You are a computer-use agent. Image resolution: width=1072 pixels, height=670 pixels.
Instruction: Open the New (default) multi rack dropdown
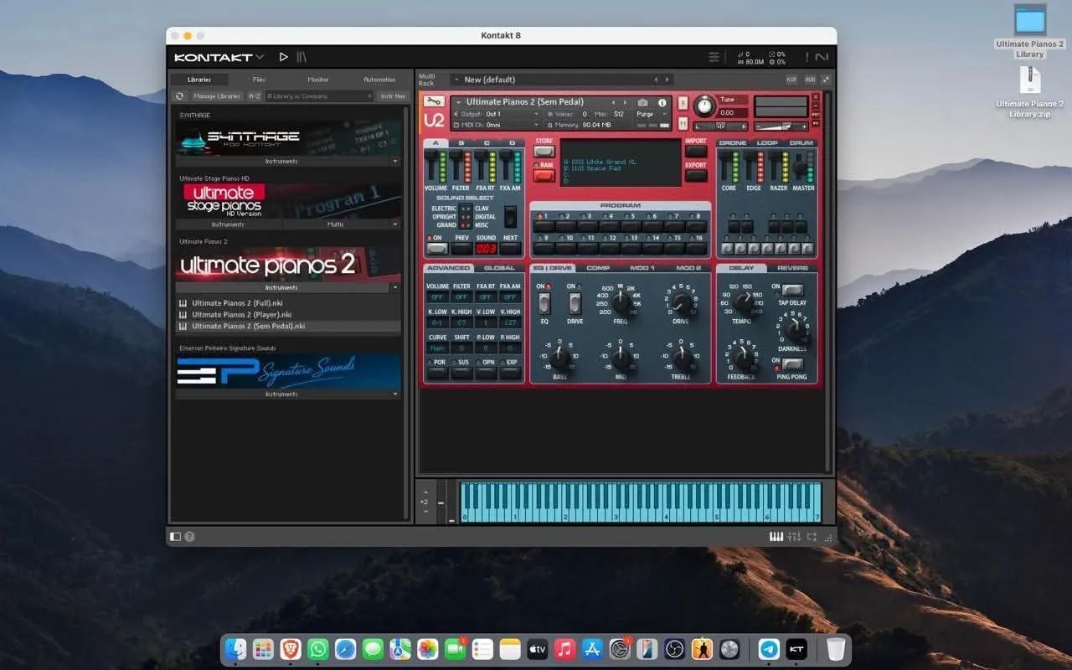561,80
